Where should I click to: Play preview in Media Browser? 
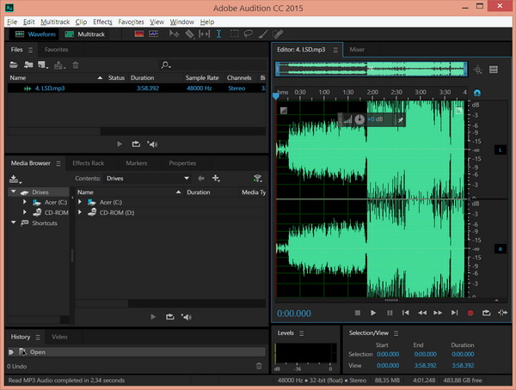coord(153,317)
